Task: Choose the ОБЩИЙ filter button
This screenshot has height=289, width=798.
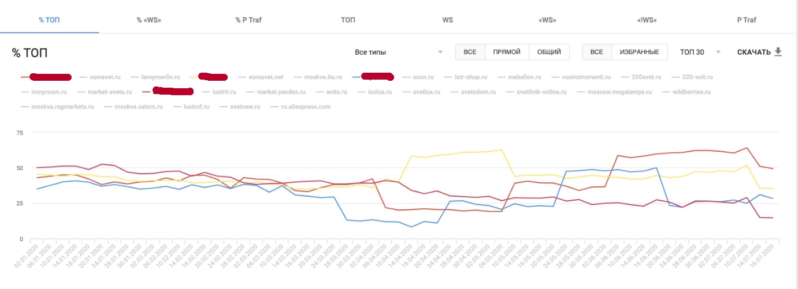Action: 549,52
